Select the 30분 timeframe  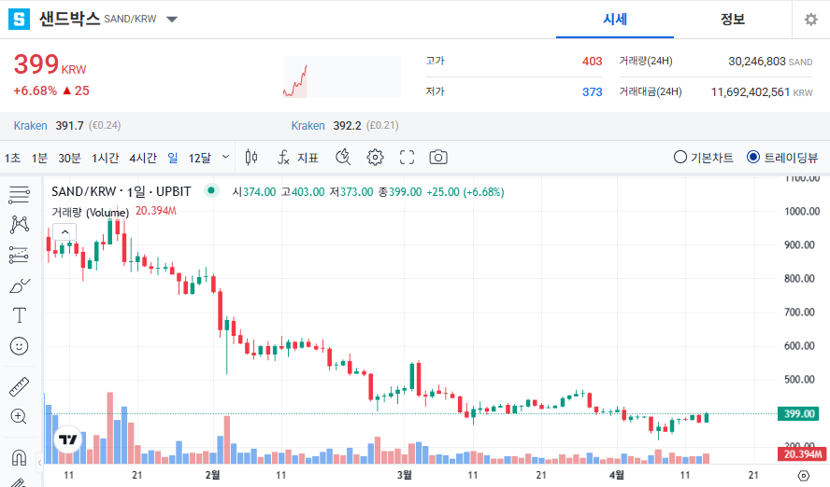(x=69, y=158)
